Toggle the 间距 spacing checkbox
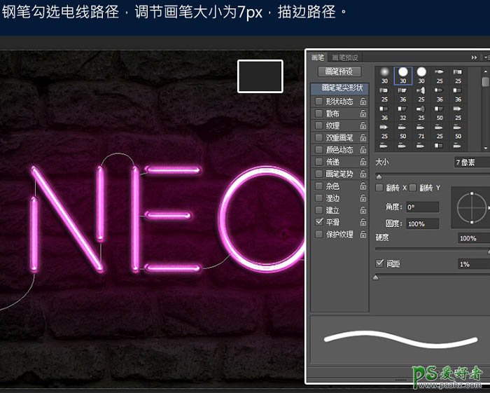 point(380,264)
